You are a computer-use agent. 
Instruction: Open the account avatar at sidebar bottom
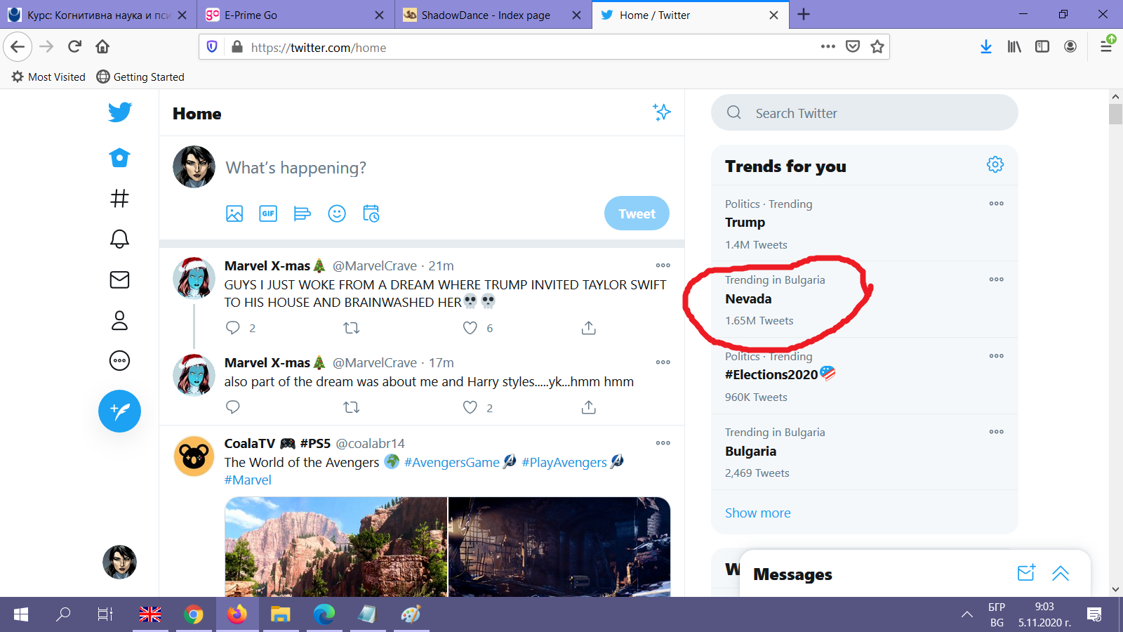(x=120, y=562)
